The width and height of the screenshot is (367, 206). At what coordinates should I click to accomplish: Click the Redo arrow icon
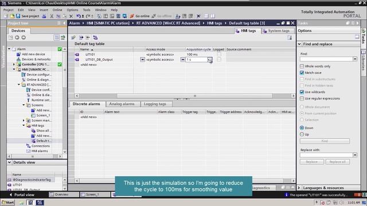pyautogui.click(x=88, y=16)
